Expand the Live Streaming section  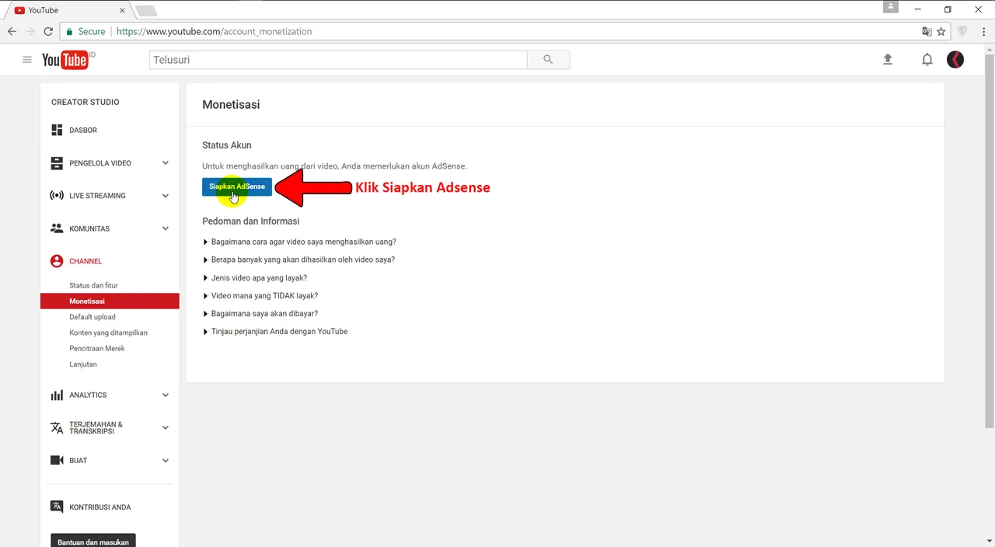coord(166,196)
